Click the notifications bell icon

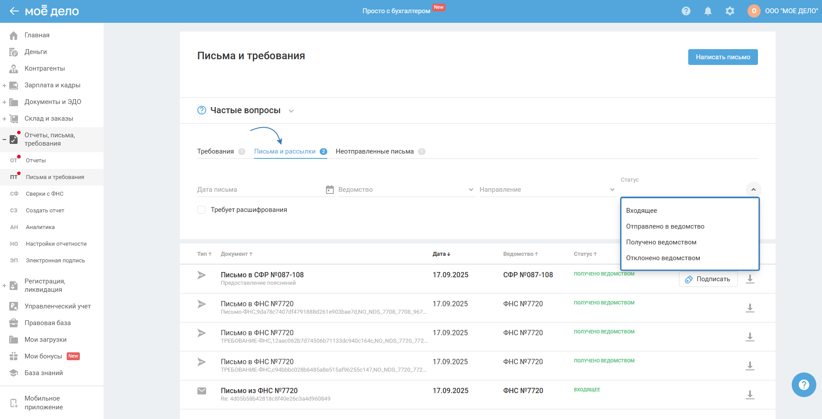708,11
